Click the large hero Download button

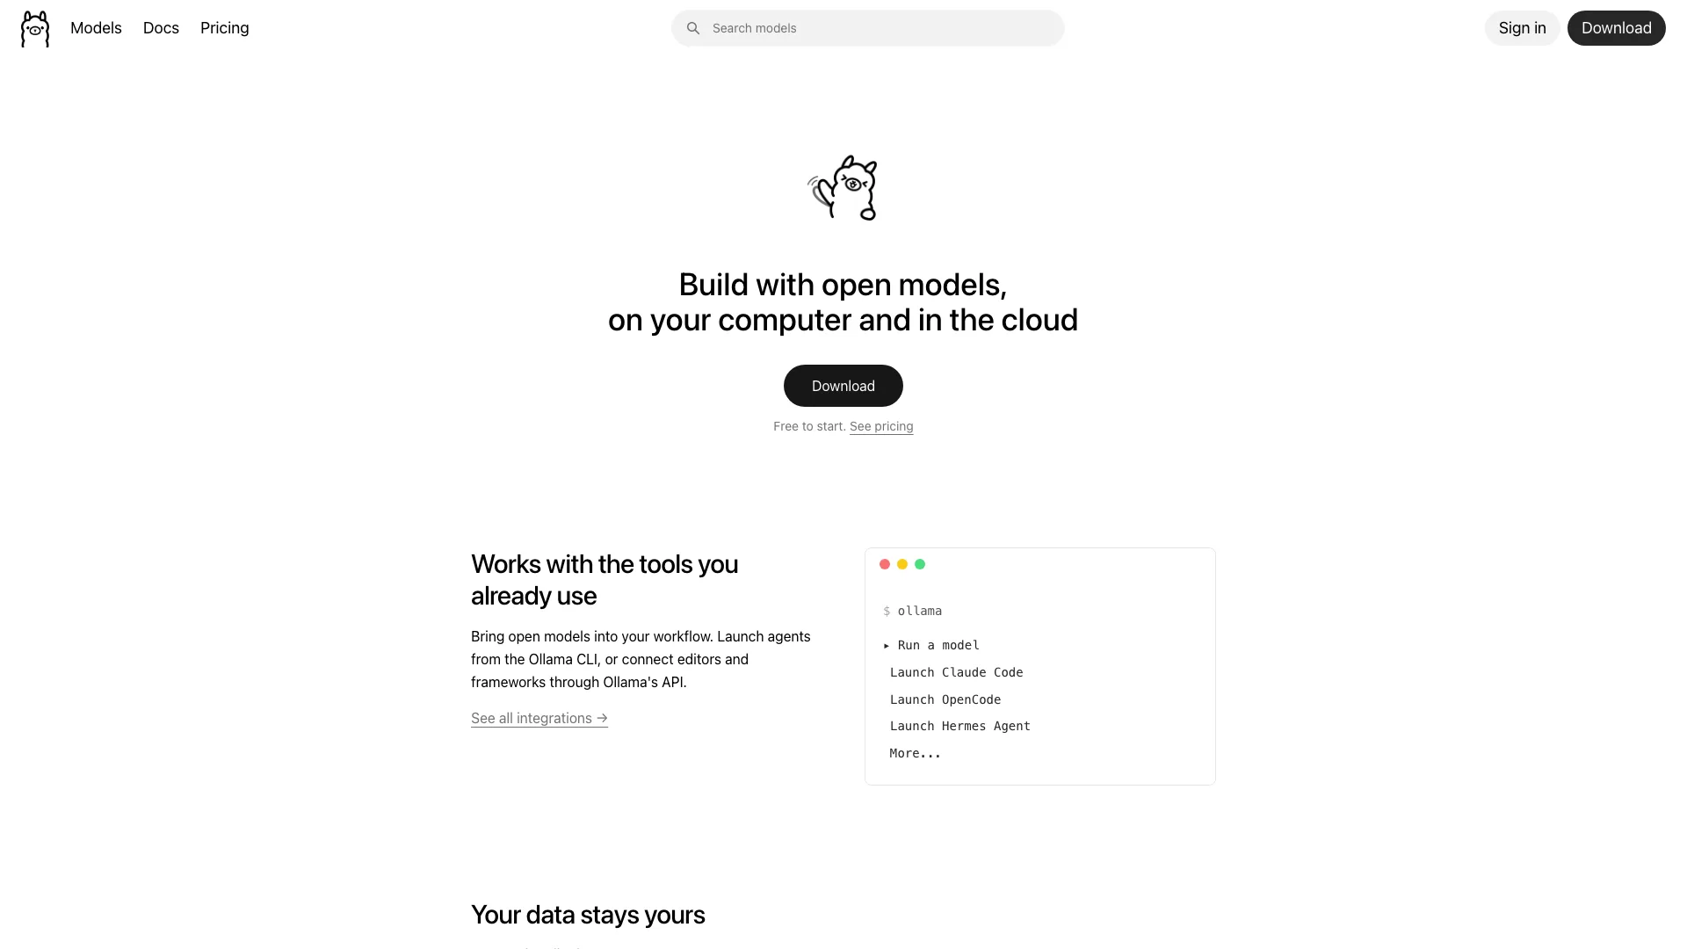tap(843, 386)
